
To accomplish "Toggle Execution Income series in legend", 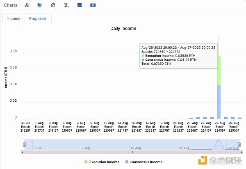I will tap(104, 162).
